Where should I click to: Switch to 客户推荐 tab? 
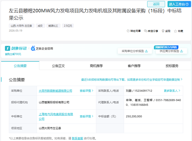[134, 66]
